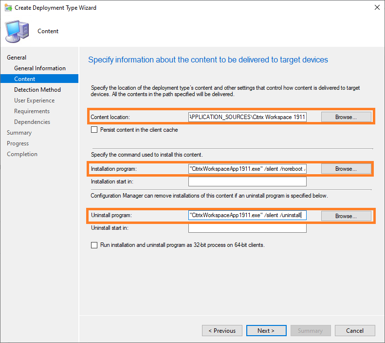Select the Requirements step
The image size is (385, 343).
[x=32, y=111]
